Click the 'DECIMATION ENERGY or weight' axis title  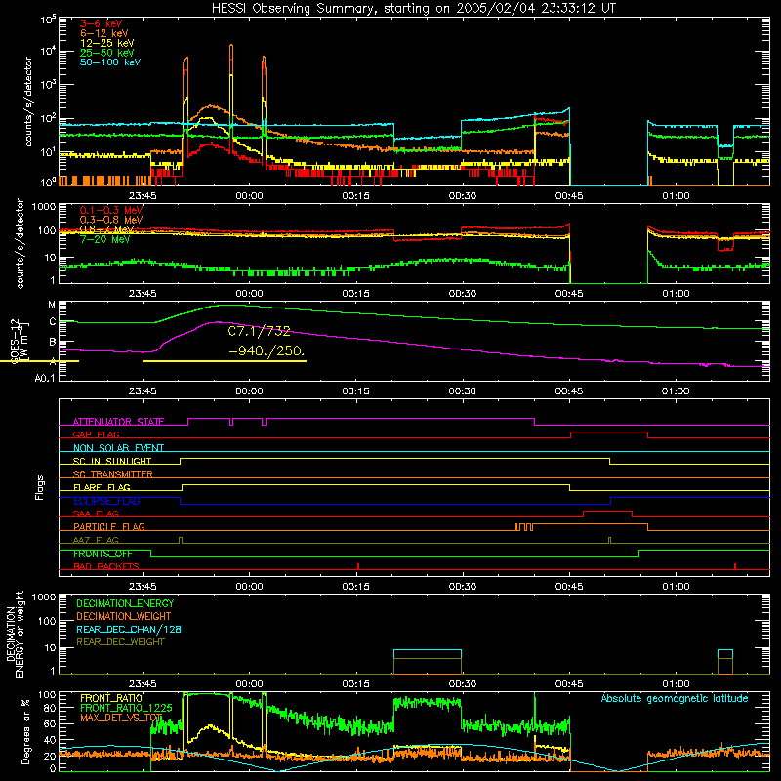15,634
